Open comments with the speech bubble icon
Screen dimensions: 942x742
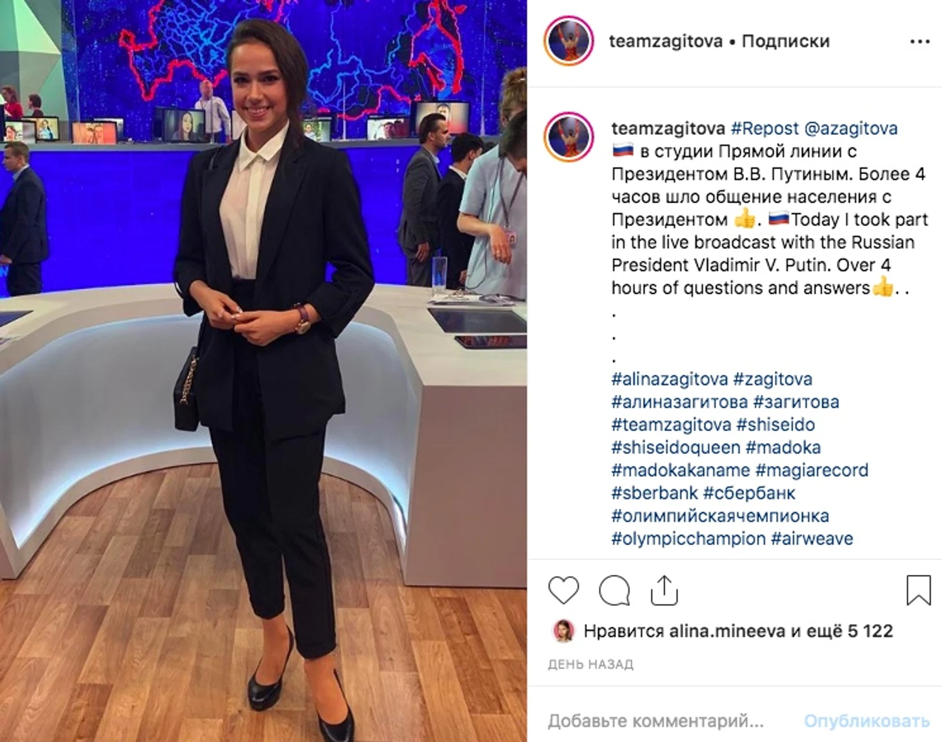coord(614,590)
